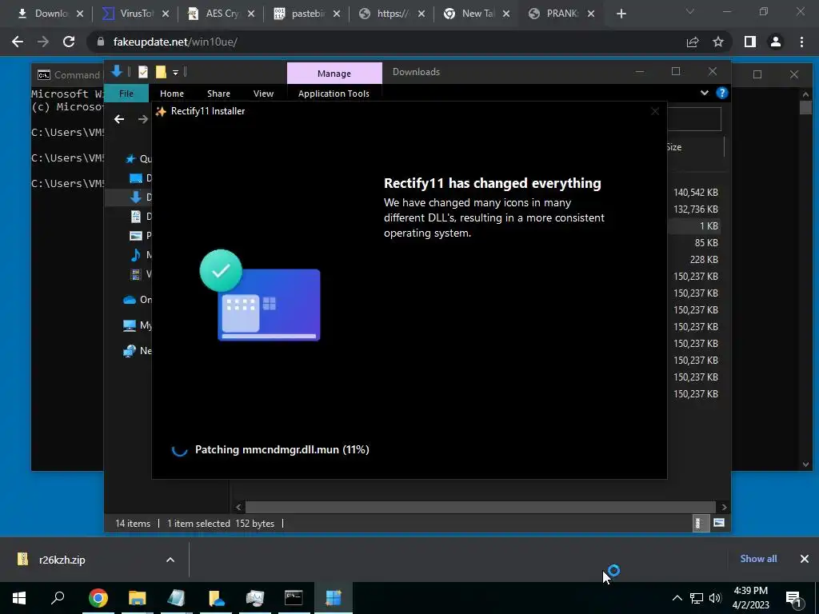819x614 pixels.
Task: Open Command Prompt from taskbar
Action: pyautogui.click(x=294, y=598)
